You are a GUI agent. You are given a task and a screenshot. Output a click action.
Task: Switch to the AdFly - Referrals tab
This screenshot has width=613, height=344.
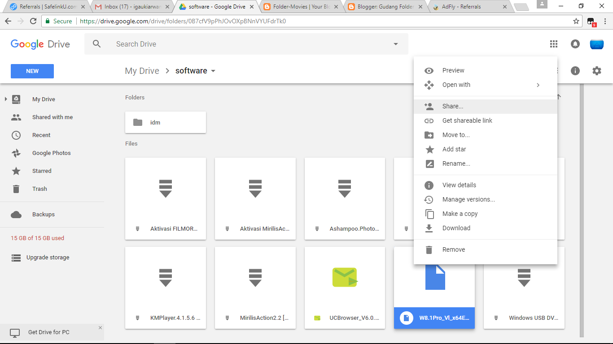pyautogui.click(x=470, y=7)
